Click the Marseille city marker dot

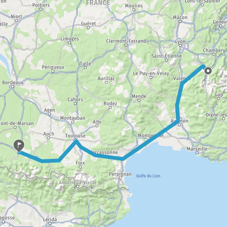[197, 153]
